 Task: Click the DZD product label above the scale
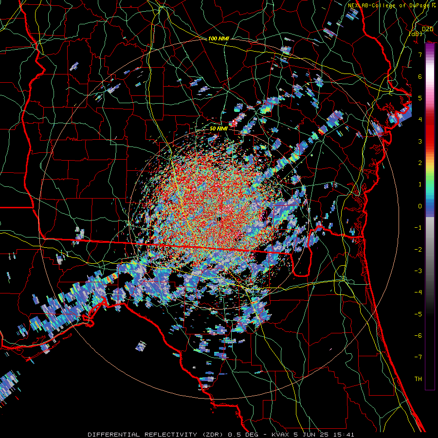[x=427, y=29]
